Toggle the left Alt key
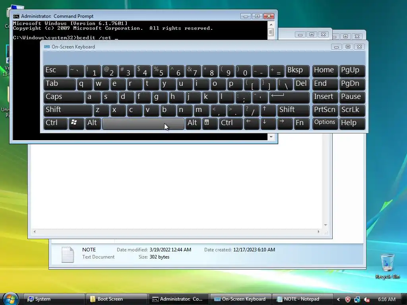This screenshot has height=305, width=407. tap(93, 124)
